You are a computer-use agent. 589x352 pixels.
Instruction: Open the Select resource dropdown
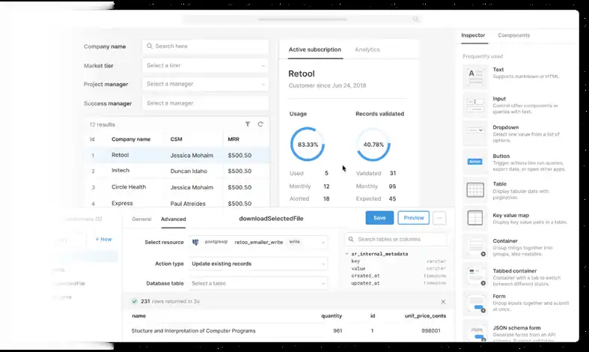pos(258,242)
